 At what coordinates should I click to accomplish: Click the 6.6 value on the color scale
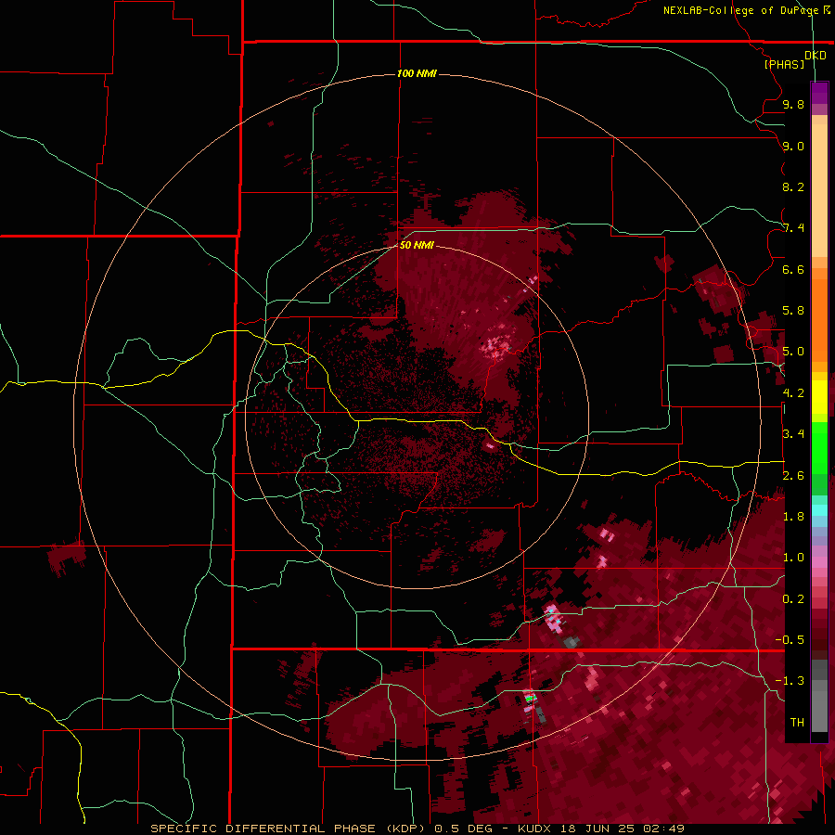coord(793,269)
